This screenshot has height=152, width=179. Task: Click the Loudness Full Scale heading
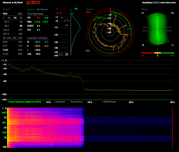coord(37,38)
